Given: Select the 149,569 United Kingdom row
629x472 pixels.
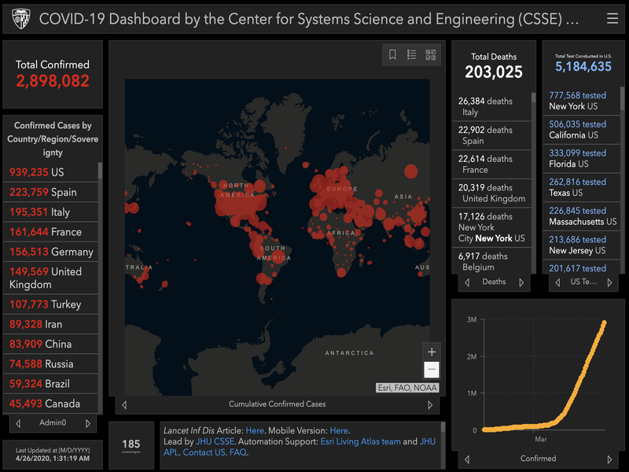Looking at the screenshot, I should (50, 278).
